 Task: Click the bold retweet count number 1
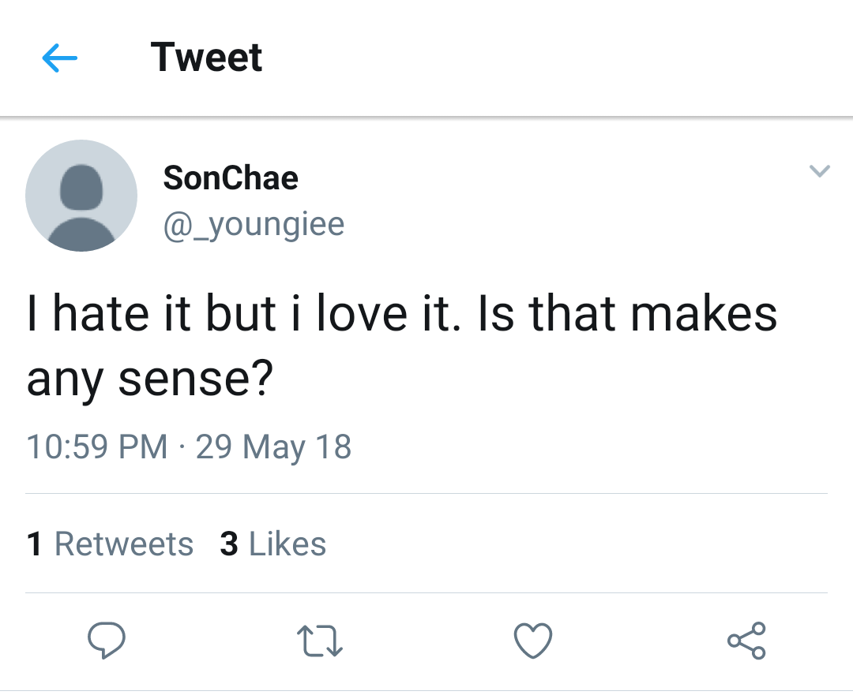pyautogui.click(x=34, y=544)
